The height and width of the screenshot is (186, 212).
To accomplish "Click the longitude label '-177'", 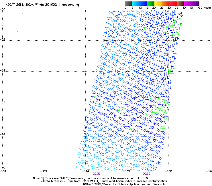I will point(44,171).
